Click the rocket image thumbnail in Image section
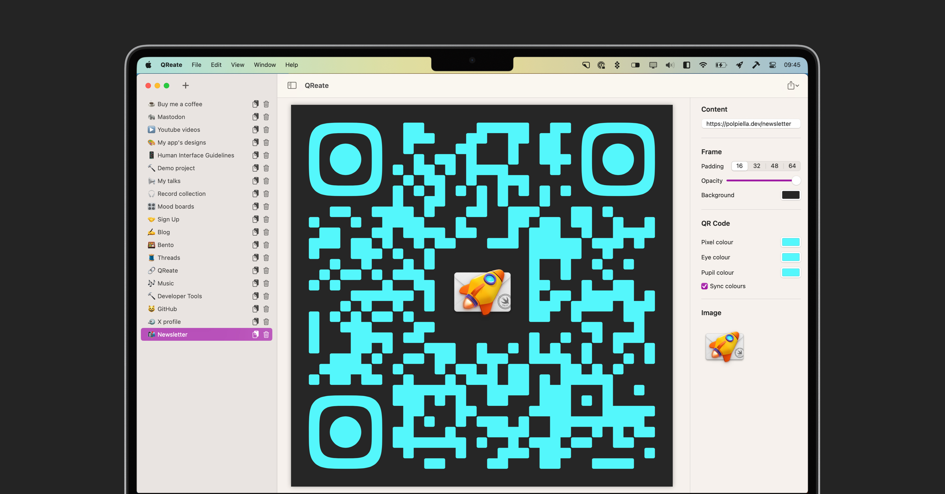Image resolution: width=945 pixels, height=494 pixels. [724, 347]
